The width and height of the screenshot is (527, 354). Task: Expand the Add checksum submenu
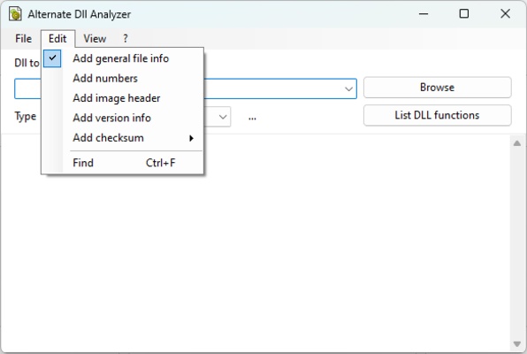coord(123,138)
